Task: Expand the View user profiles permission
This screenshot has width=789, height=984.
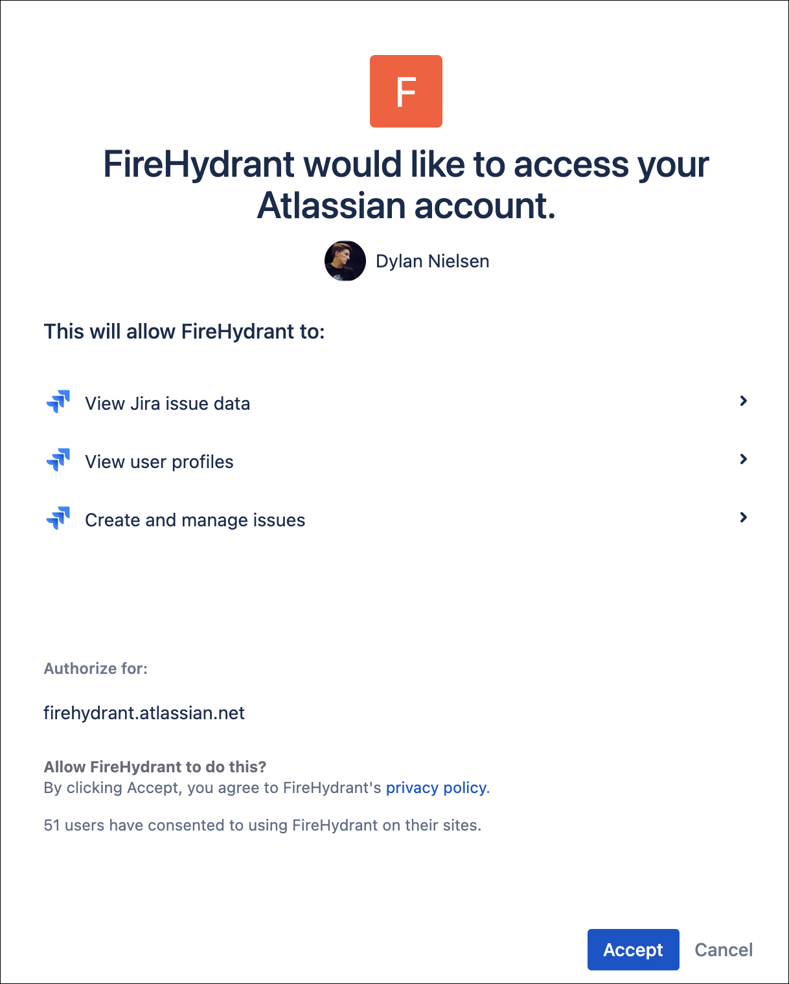Action: (744, 460)
